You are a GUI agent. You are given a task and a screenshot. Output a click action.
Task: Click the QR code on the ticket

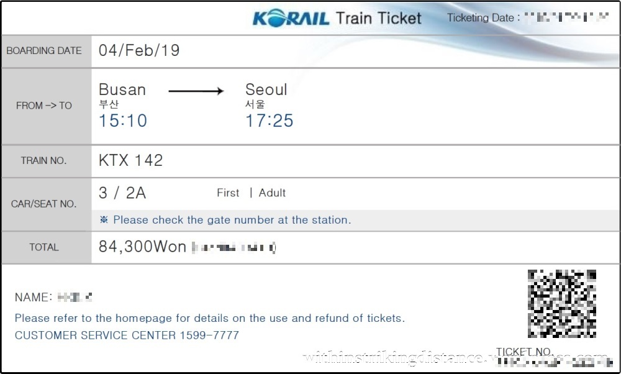(561, 304)
